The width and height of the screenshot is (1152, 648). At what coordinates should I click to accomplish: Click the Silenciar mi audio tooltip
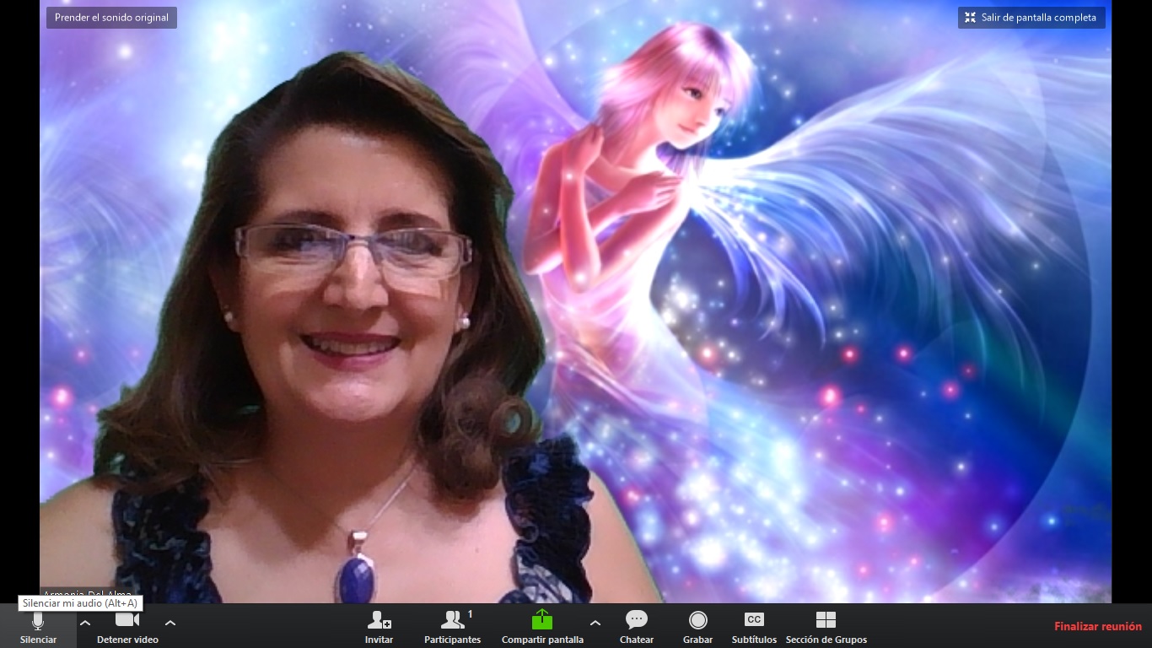80,603
